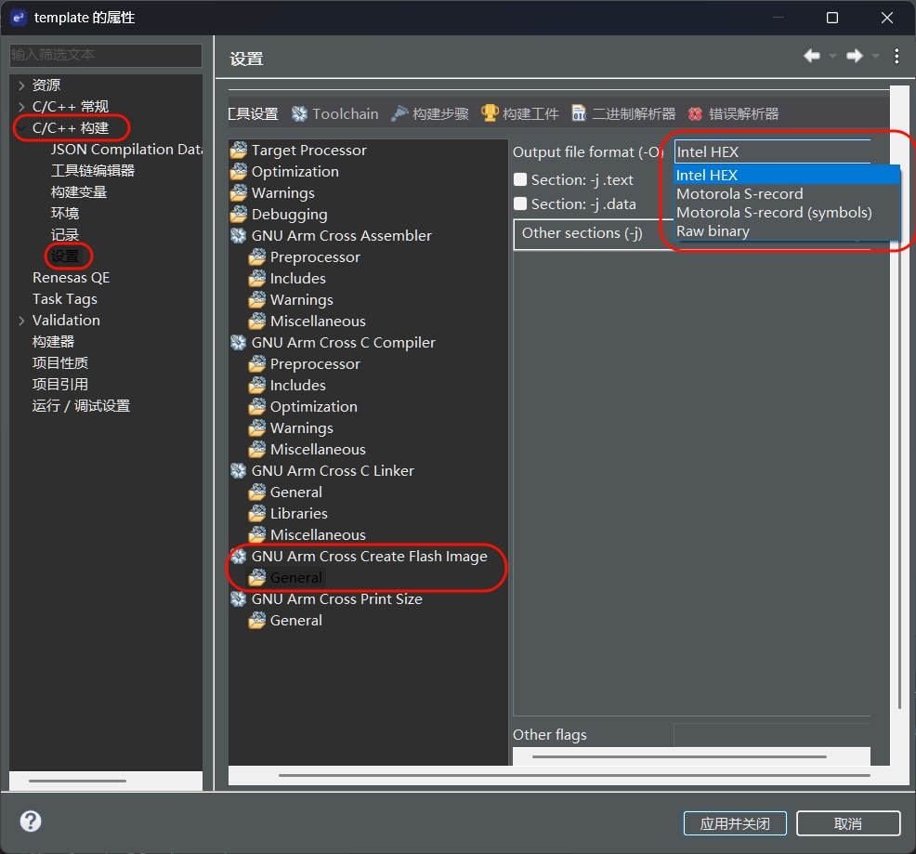Click the settings panel vertical scrollbar
The width and height of the screenshot is (916, 854).
click(x=899, y=398)
